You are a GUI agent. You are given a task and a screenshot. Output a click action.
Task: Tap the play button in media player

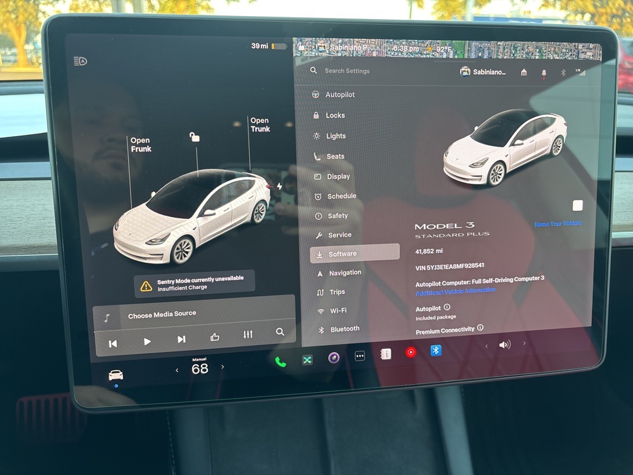pos(147,341)
